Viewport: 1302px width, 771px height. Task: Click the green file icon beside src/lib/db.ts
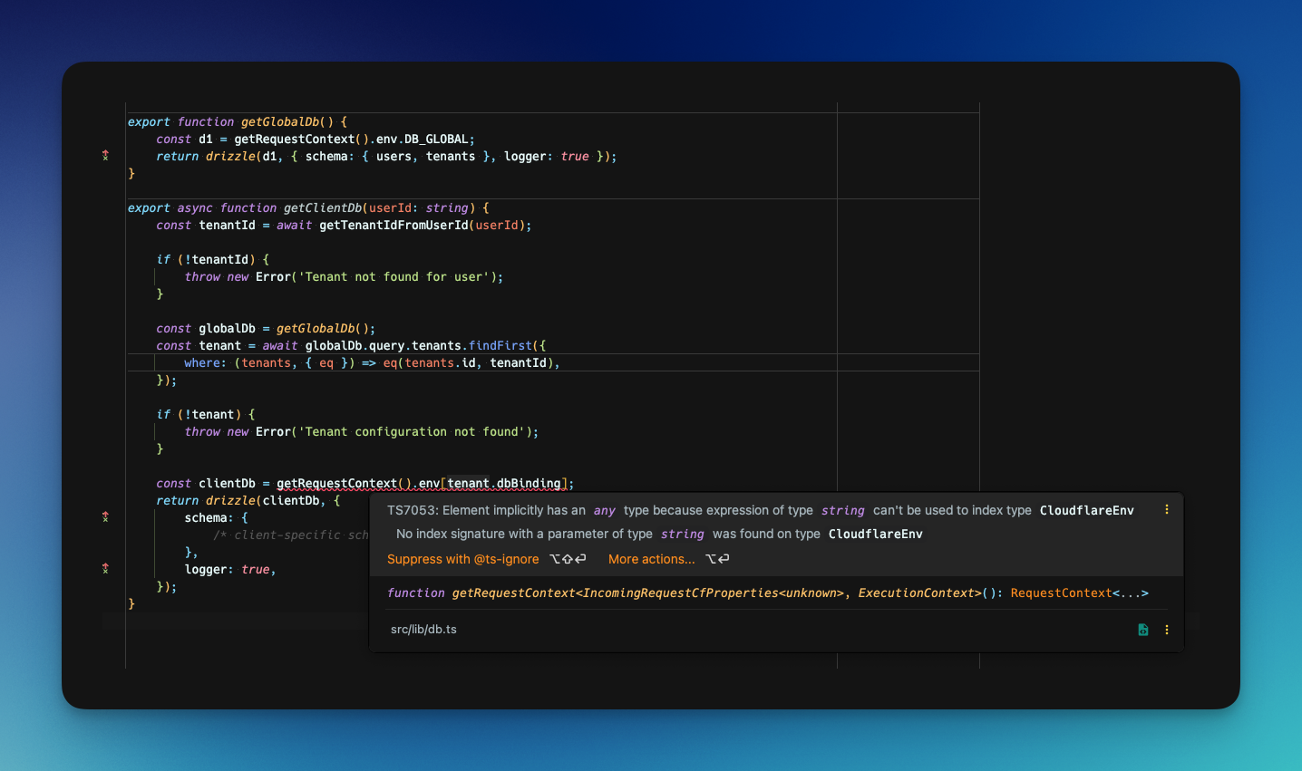[1143, 630]
